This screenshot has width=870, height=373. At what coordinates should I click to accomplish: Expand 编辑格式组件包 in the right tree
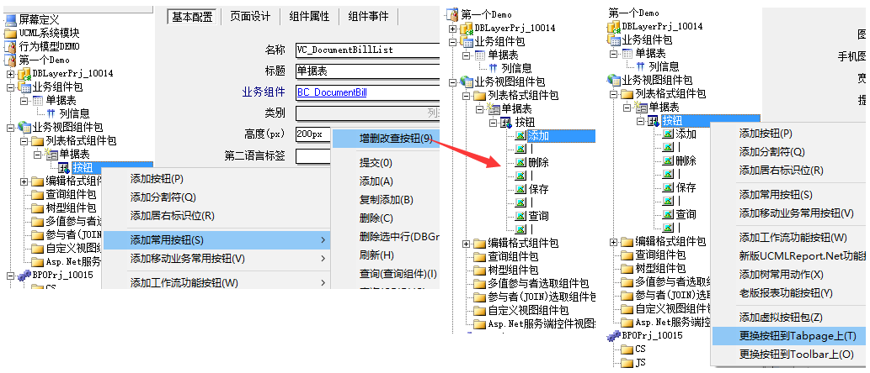coord(613,241)
